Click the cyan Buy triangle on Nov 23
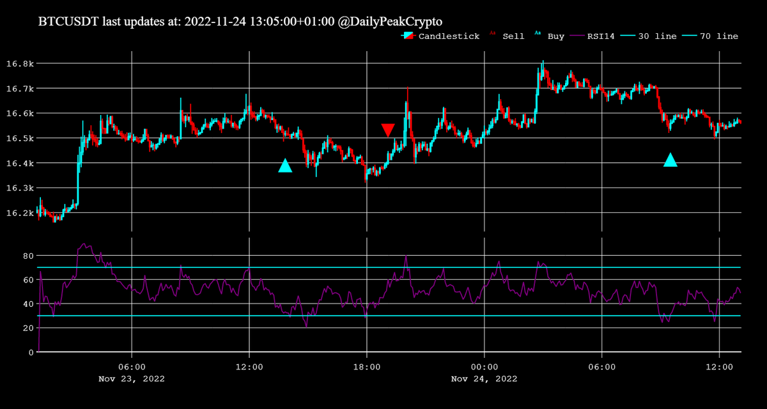The height and width of the screenshot is (409, 767). click(285, 166)
